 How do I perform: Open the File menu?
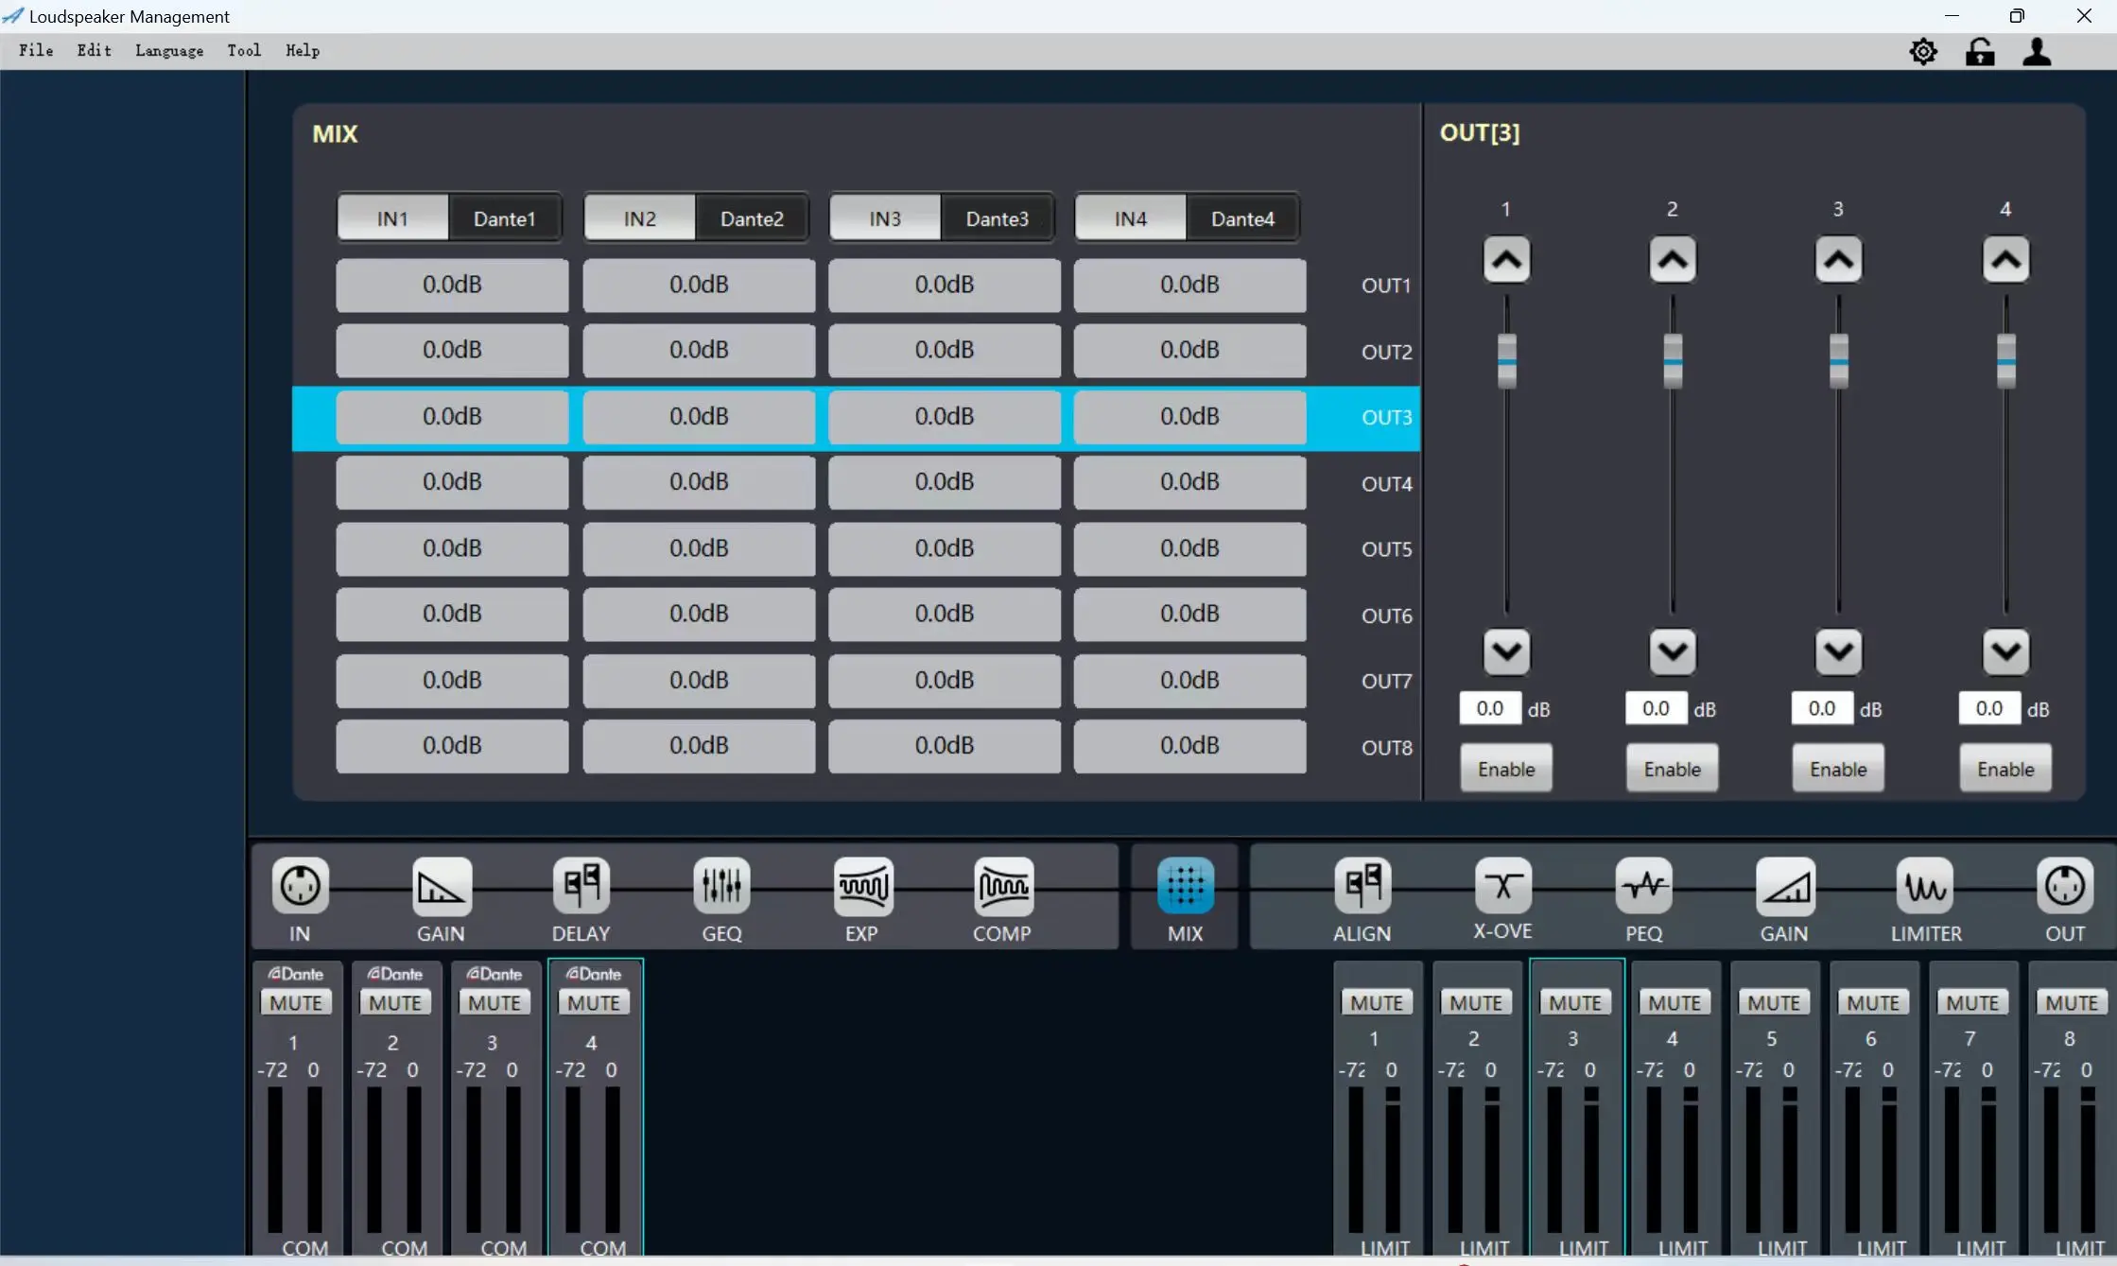click(36, 51)
